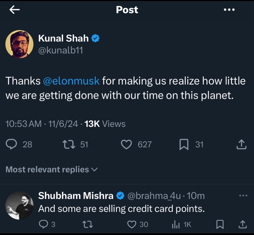Screen dimensions: 254x235
Task: Repost Kunal Shah's post
Action: click(67, 144)
